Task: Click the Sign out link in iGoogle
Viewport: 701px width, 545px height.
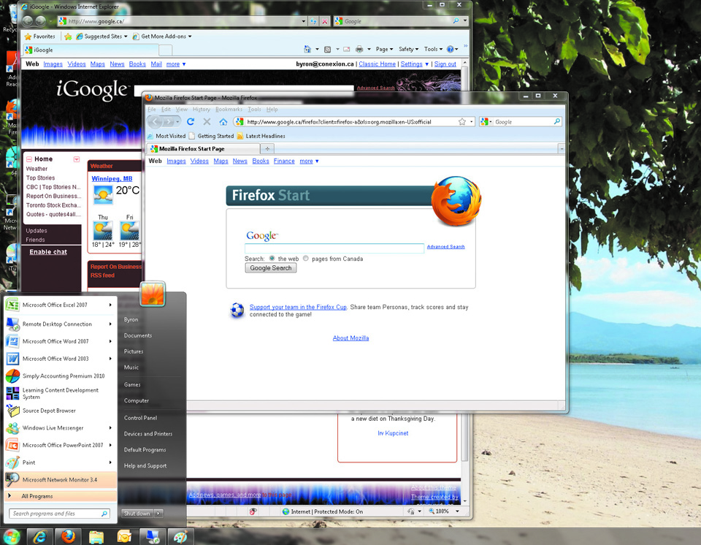Action: [445, 64]
